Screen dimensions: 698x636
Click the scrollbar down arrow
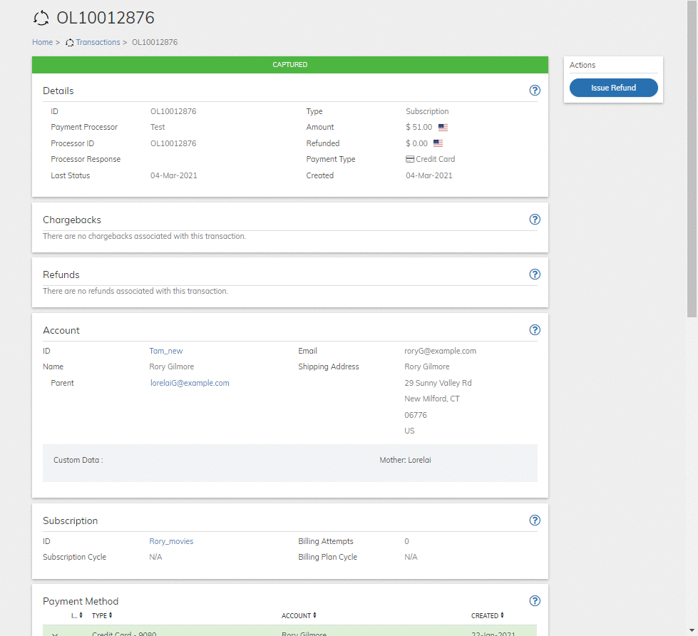(692, 630)
